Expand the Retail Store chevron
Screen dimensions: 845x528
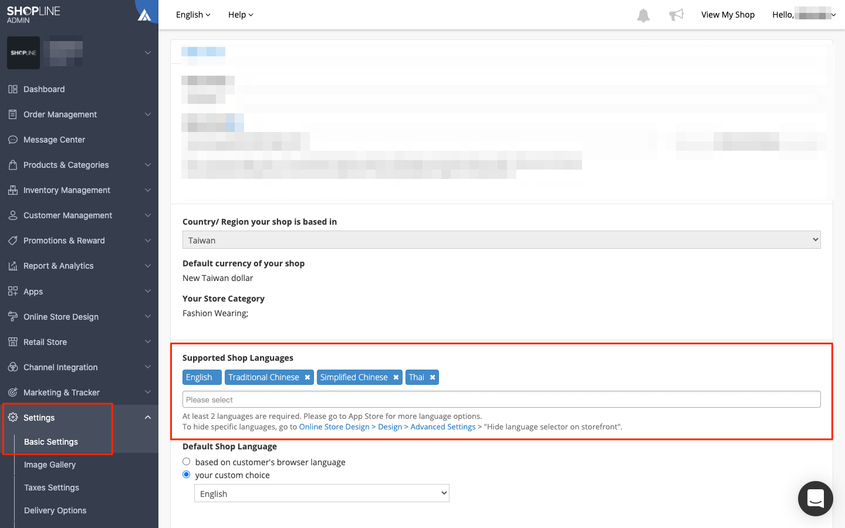[148, 341]
